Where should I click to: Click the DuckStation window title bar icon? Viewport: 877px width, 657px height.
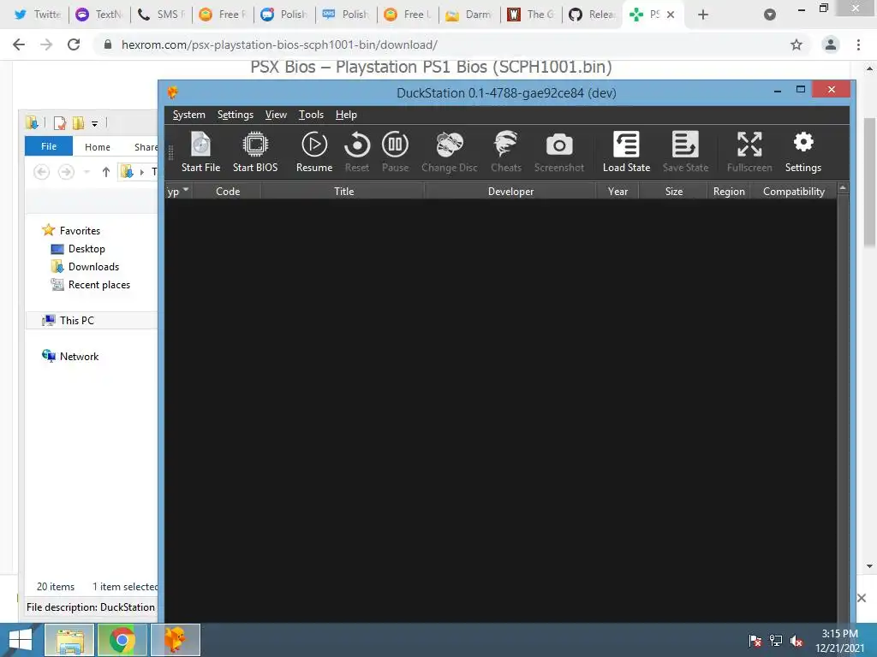point(172,92)
